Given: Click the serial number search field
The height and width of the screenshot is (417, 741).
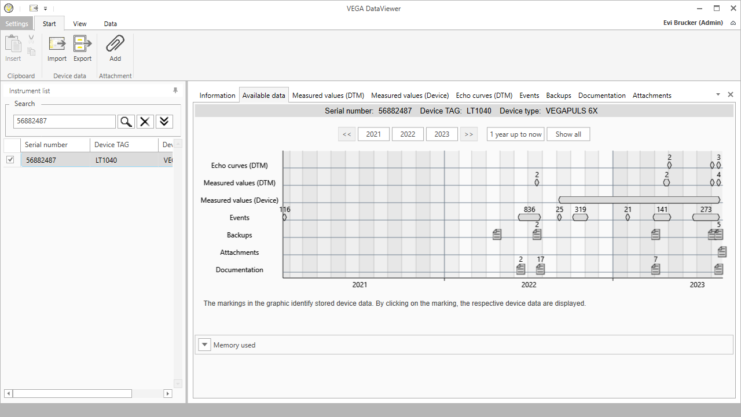Looking at the screenshot, I should (64, 121).
